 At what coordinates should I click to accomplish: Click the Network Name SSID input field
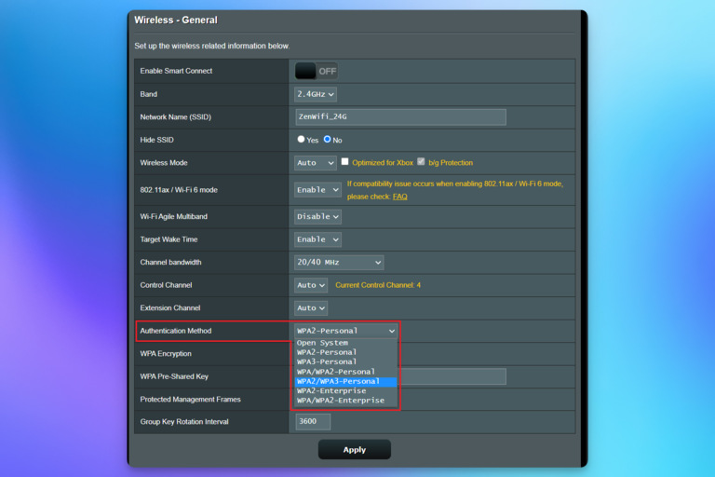[400, 116]
